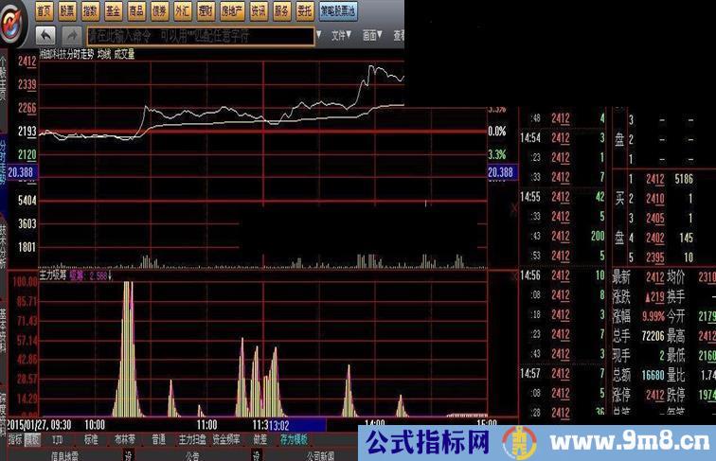Open the 基金 funds toolbar button
Screen dimensions: 716x461
pyautogui.click(x=114, y=11)
